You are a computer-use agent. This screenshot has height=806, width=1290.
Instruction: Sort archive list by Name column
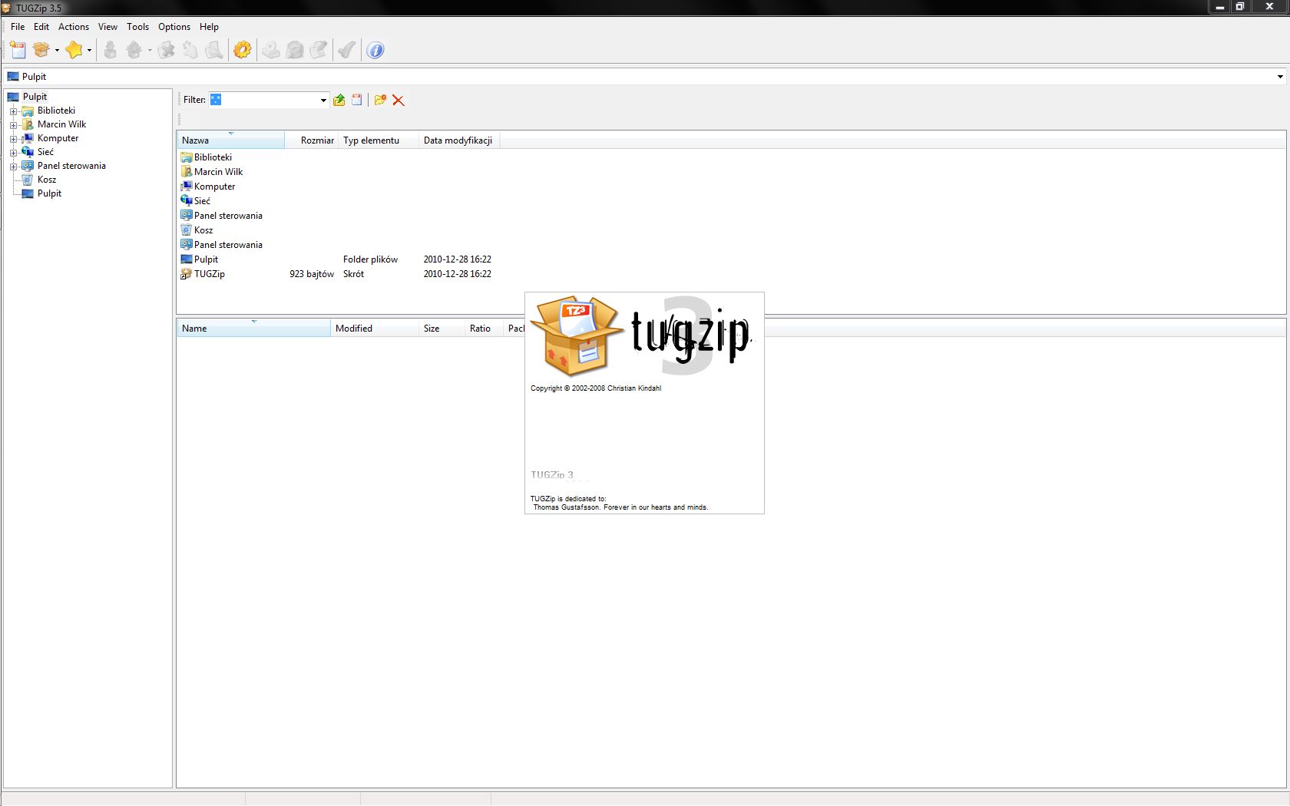tap(253, 328)
